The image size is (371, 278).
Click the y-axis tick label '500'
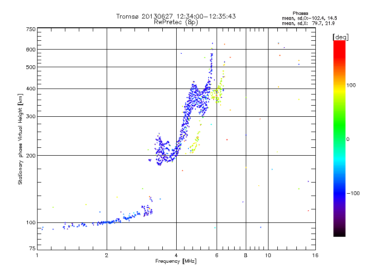pos(31,67)
